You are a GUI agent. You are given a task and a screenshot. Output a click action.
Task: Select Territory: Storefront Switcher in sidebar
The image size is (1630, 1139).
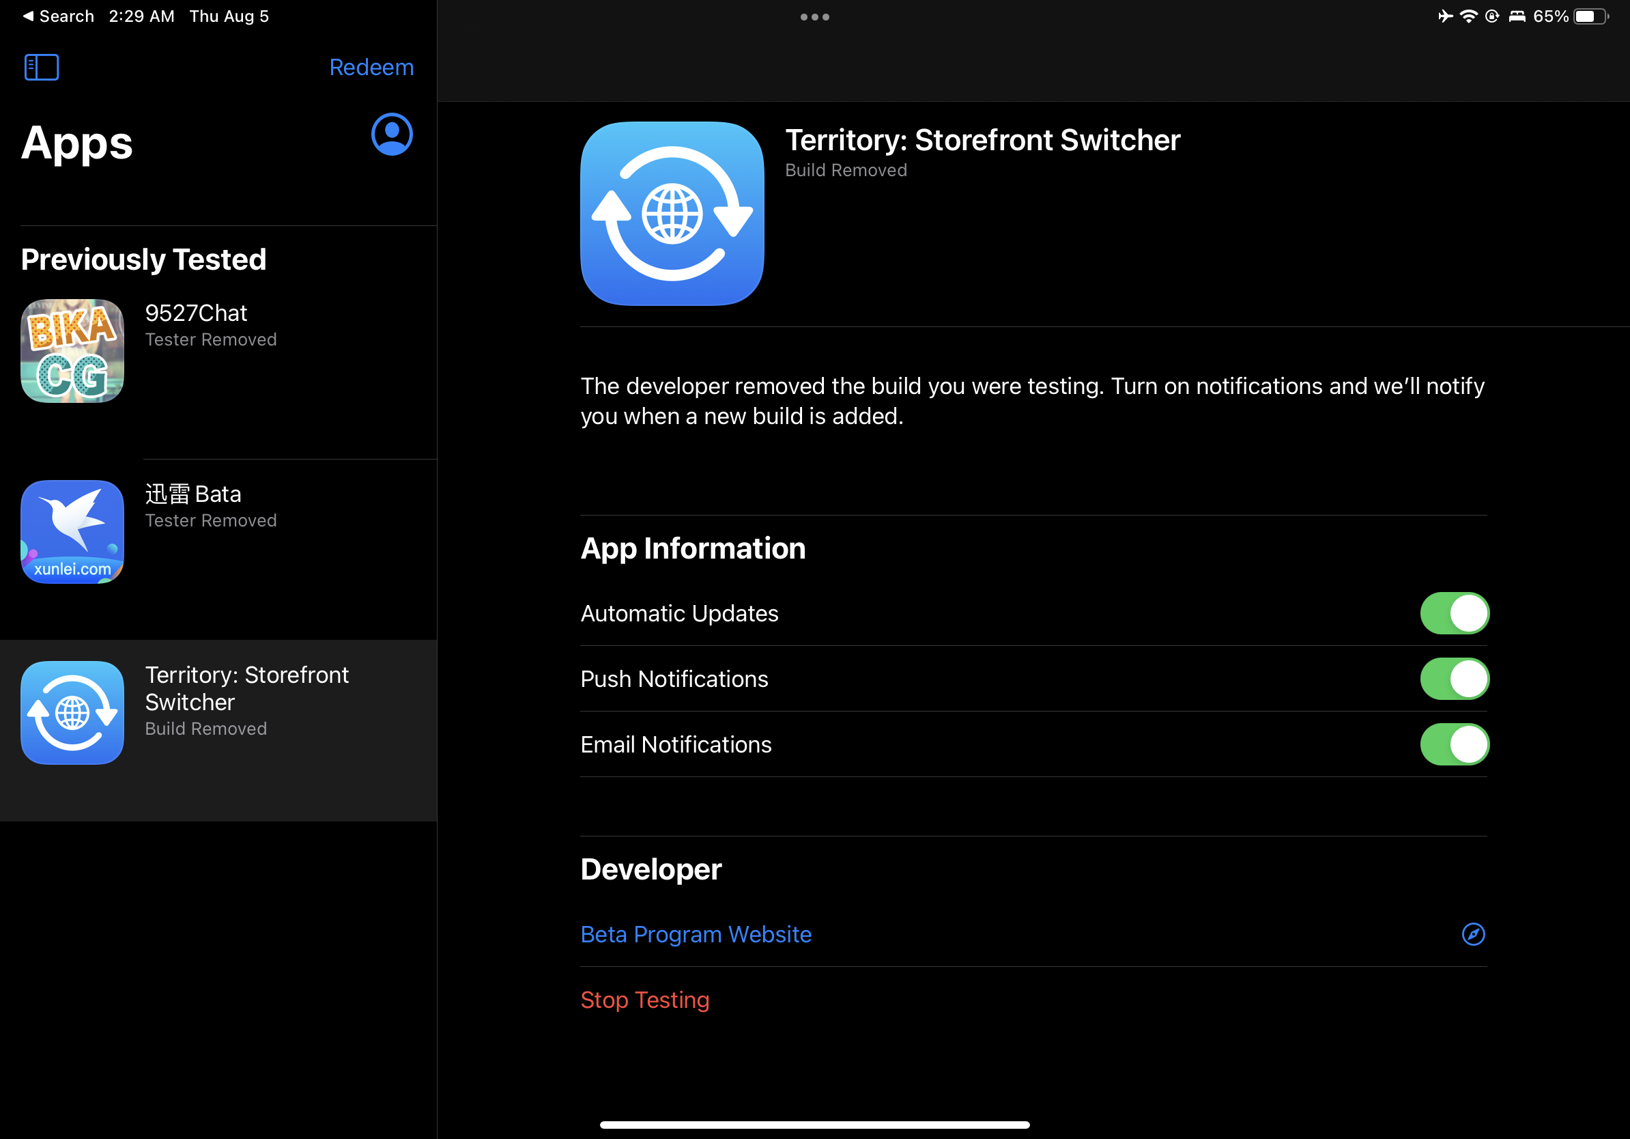[218, 731]
